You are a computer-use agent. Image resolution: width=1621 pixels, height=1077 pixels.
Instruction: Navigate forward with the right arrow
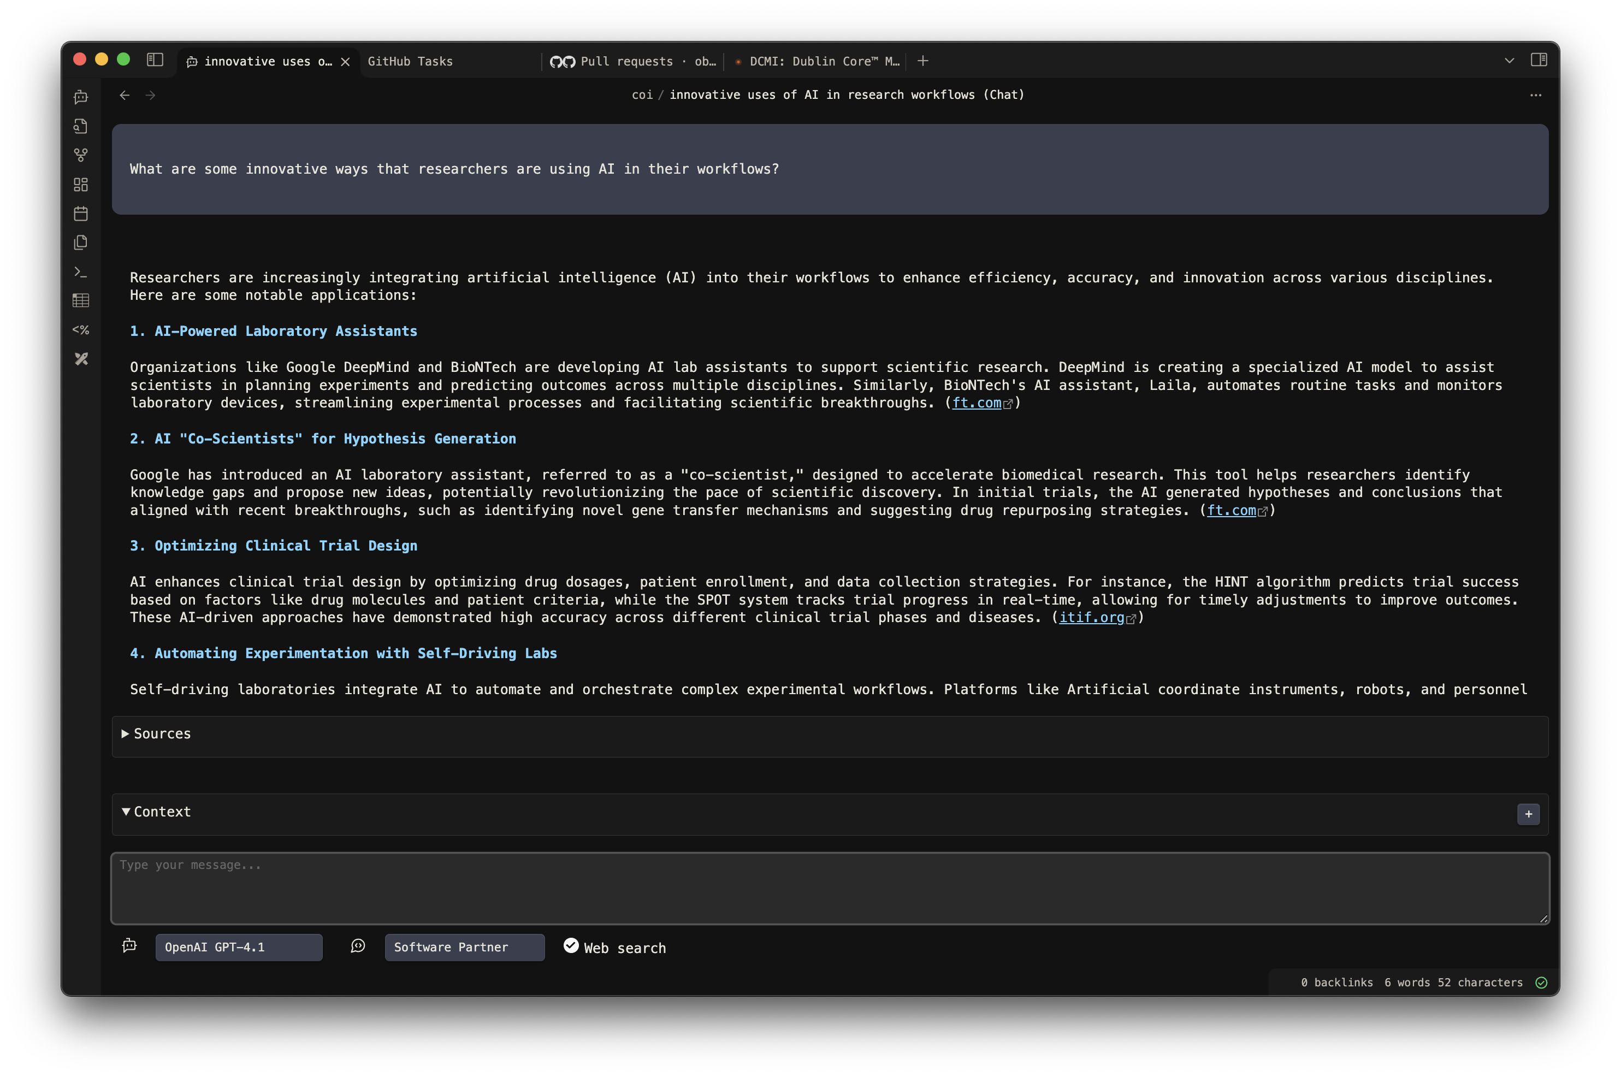click(150, 96)
